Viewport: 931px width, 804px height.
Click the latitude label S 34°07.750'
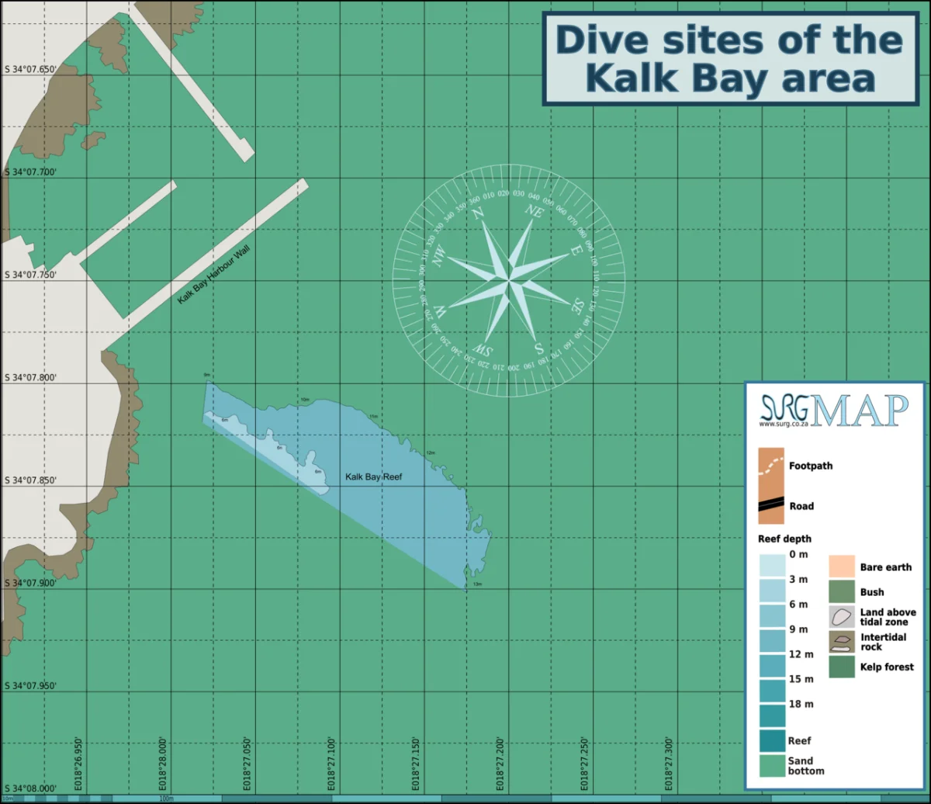31,275
